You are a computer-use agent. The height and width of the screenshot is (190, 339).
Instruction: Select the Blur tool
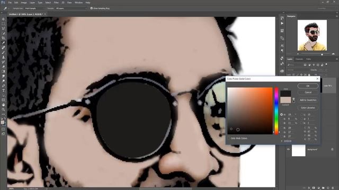click(3, 76)
